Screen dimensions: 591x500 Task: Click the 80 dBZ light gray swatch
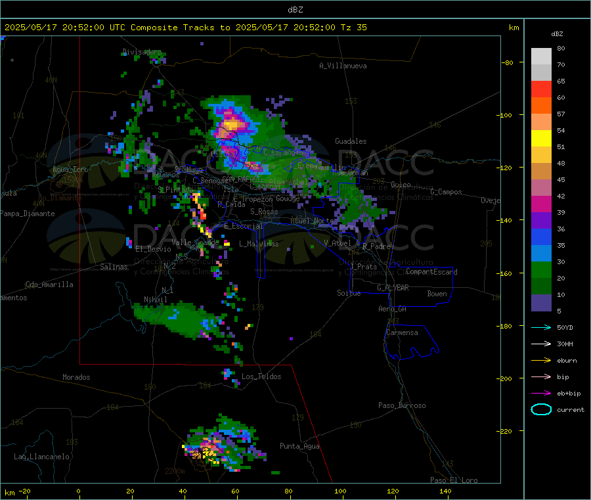[x=541, y=57]
